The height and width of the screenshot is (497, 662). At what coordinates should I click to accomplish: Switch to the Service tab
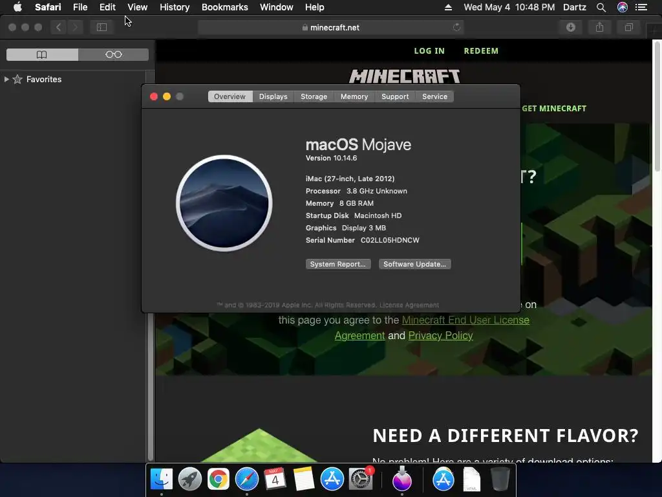point(434,96)
